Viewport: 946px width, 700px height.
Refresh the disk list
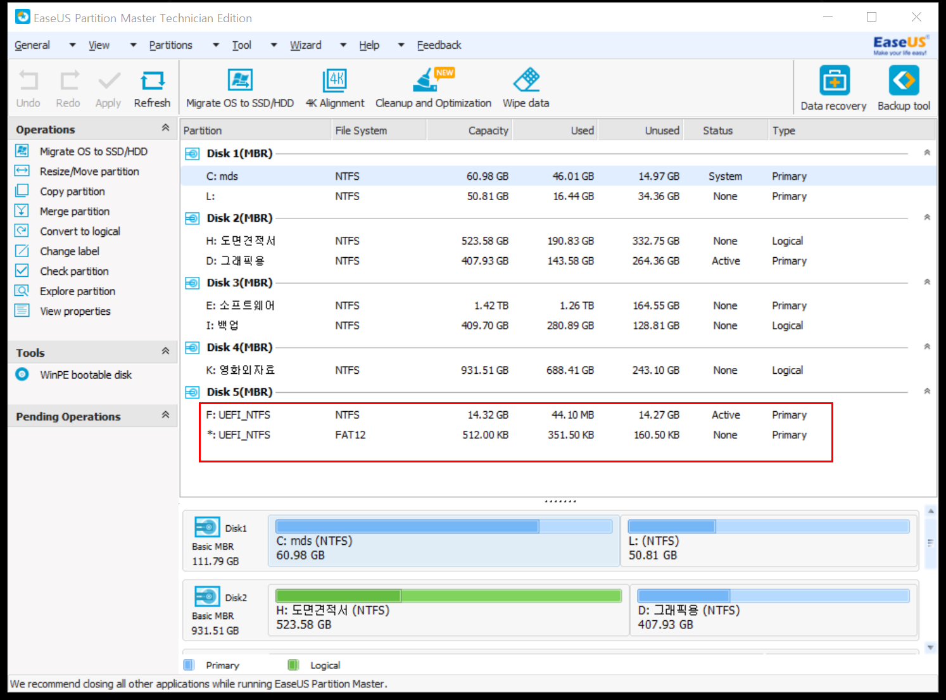[152, 89]
